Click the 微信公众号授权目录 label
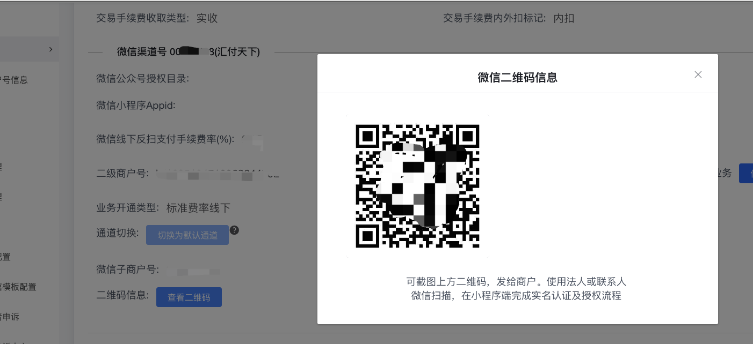The width and height of the screenshot is (753, 344). coord(143,79)
